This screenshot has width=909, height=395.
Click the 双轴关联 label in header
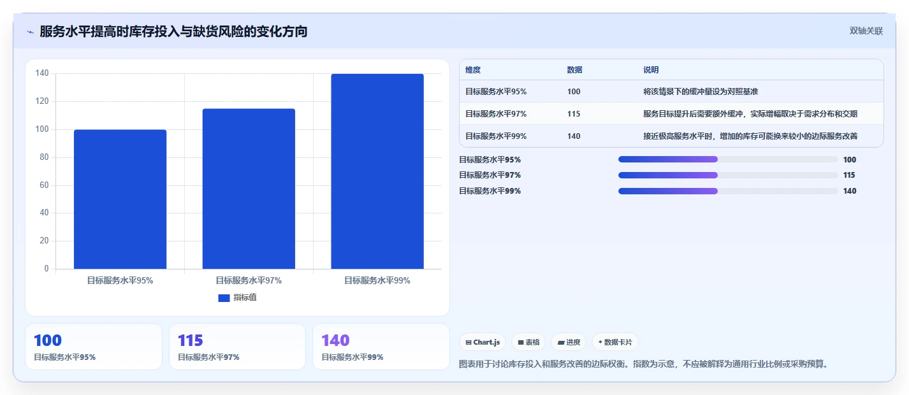[x=866, y=31]
